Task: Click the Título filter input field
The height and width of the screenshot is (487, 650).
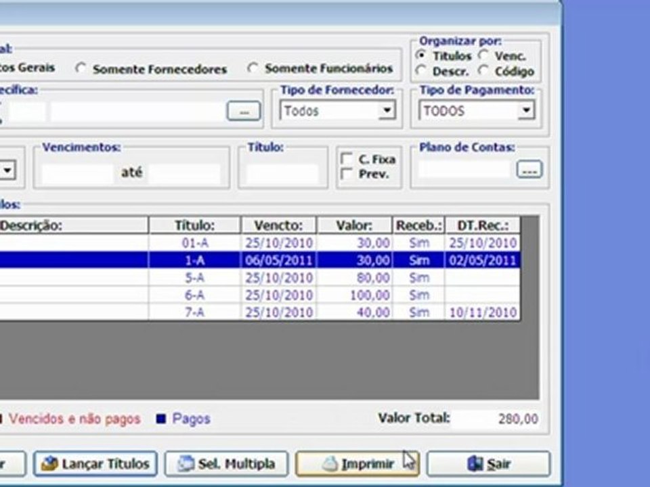Action: [x=282, y=174]
